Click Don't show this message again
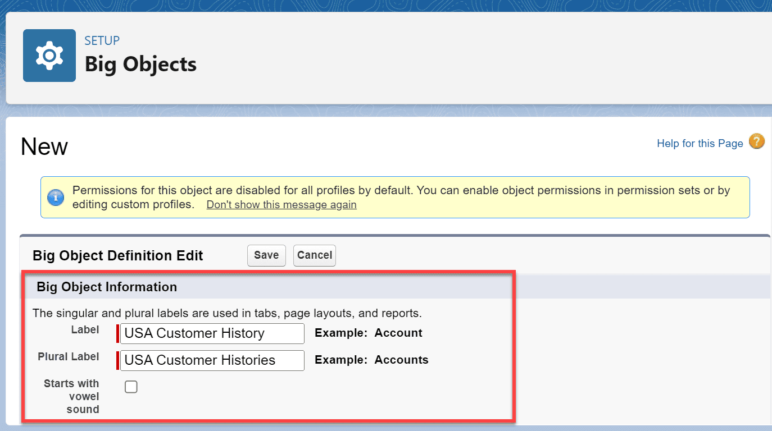772x431 pixels. coord(281,204)
